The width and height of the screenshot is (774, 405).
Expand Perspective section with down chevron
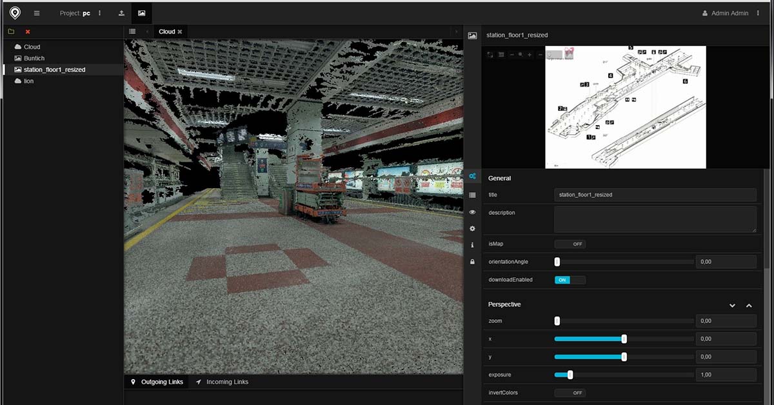[732, 305]
